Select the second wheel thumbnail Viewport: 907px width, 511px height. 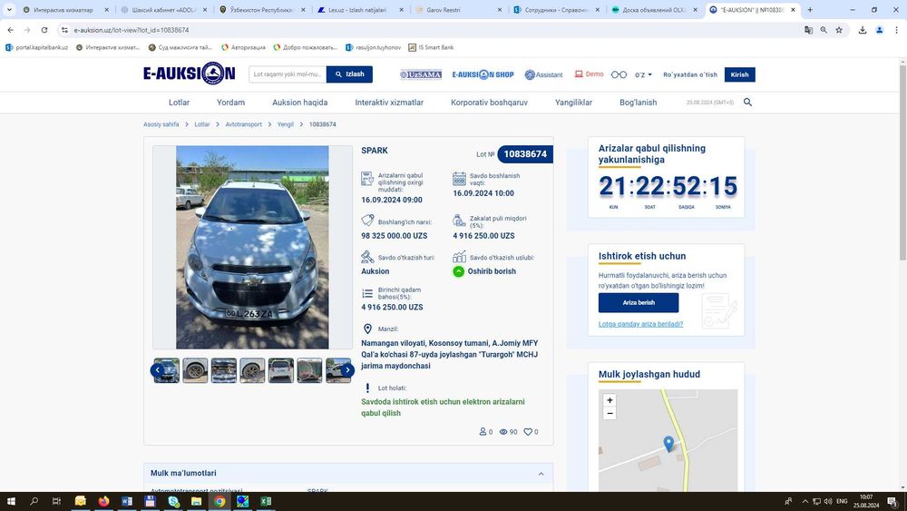pyautogui.click(x=195, y=370)
